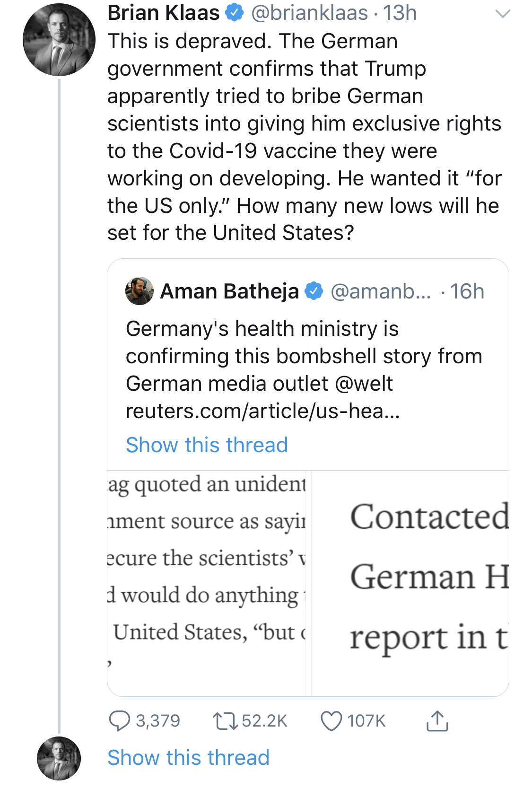Like the tweet with heart icon
This screenshot has height=789, width=532.
[331, 721]
